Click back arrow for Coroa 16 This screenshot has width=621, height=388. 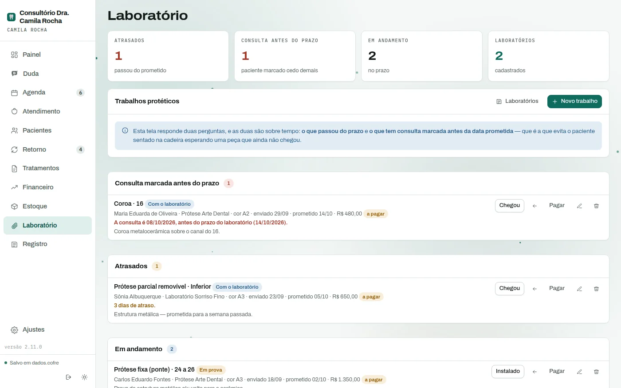(535, 206)
